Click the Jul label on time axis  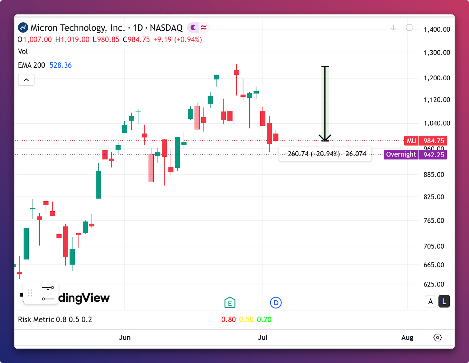pos(263,338)
